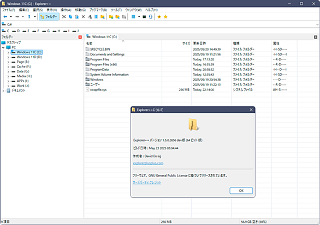Open the ツール(T) menu
This screenshot has width=320, height=225.
coord(116,10)
